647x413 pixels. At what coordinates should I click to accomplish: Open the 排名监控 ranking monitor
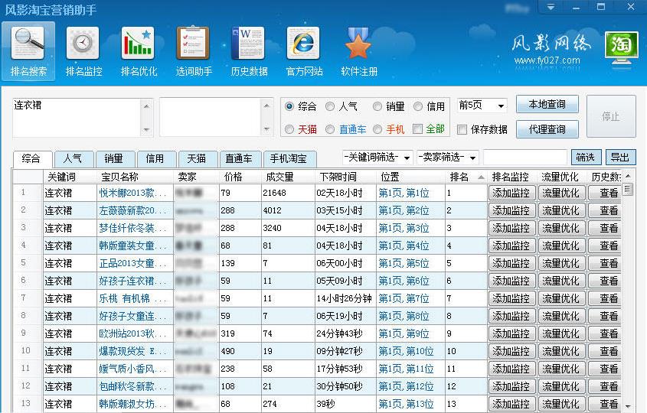click(83, 50)
